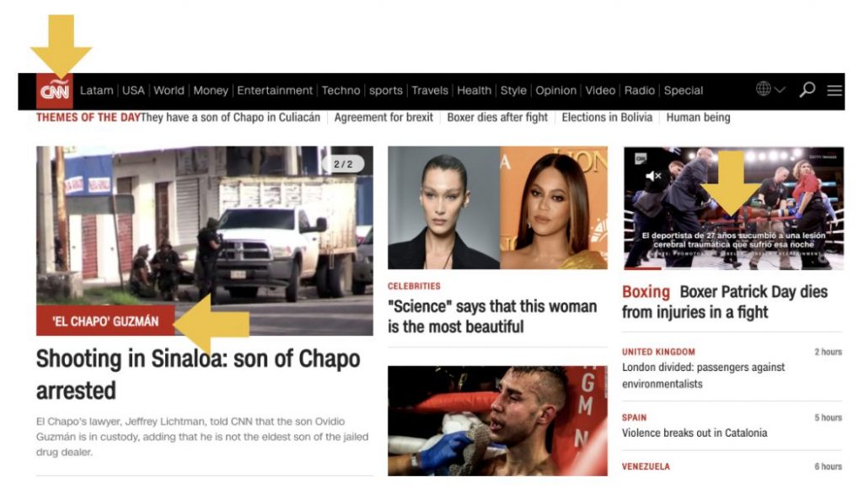Open 'Violence breaks out in Catalonia' story
This screenshot has height=504, width=863.
pos(694,433)
